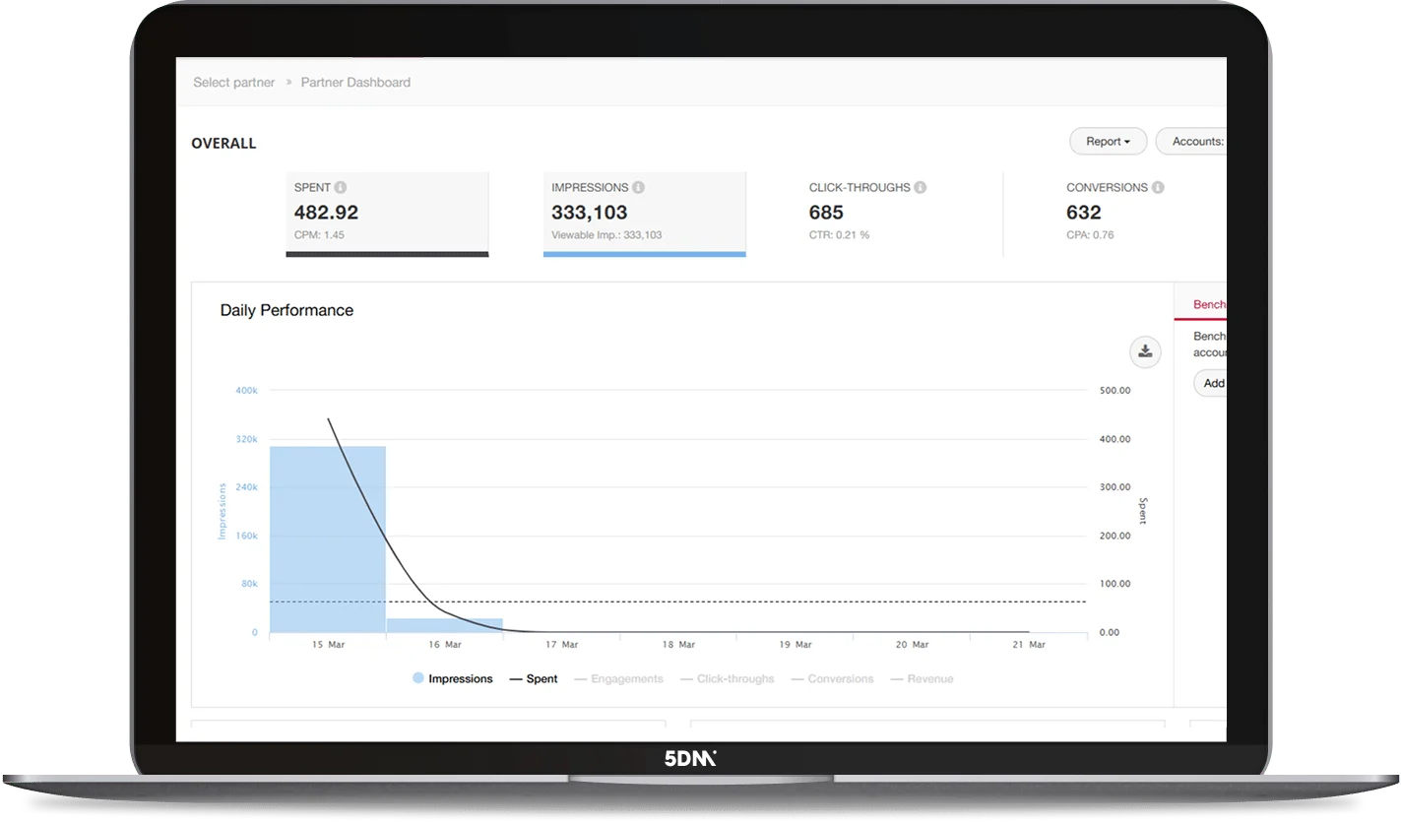Enable Conversions series in legend
This screenshot has width=1401, height=823.
pos(833,679)
